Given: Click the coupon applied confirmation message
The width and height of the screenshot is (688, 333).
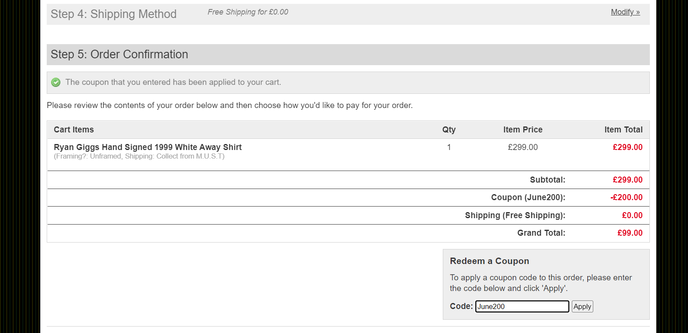Looking at the screenshot, I should [173, 82].
